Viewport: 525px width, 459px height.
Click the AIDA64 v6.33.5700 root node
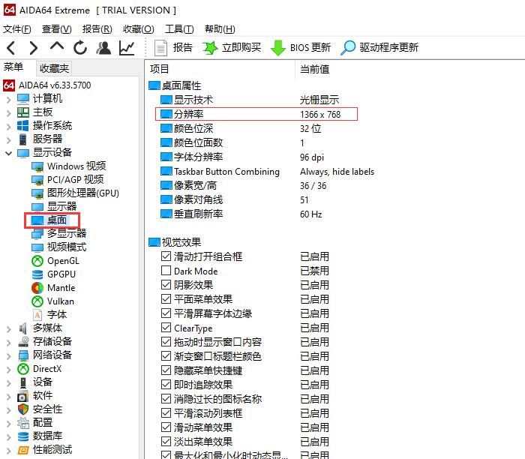(x=47, y=85)
